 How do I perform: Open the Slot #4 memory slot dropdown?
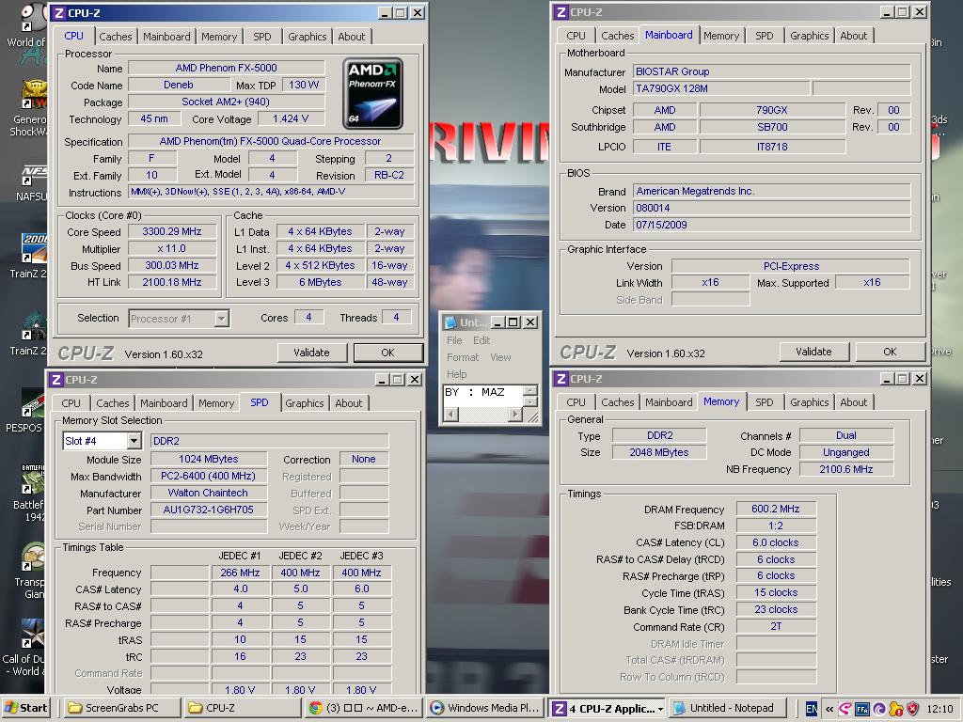(x=134, y=441)
